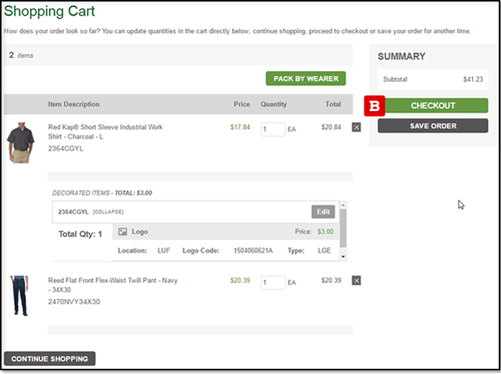Viewport: 501px width, 374px height.
Task: Click the Item Description column header
Action: click(x=73, y=104)
